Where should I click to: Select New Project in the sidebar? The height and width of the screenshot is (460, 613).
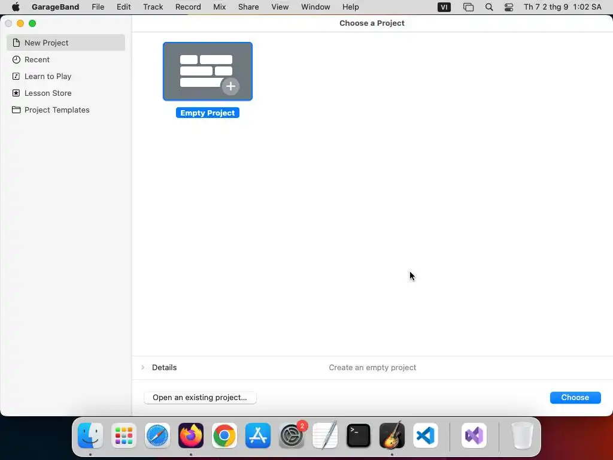click(x=66, y=43)
